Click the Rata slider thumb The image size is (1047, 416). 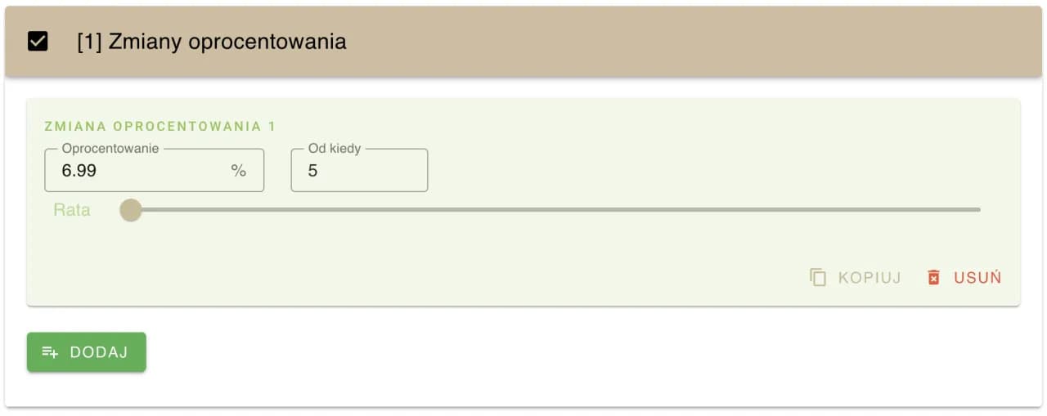point(131,210)
